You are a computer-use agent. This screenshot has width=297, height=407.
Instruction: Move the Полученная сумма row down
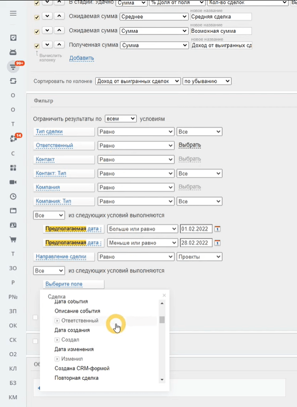click(x=47, y=45)
